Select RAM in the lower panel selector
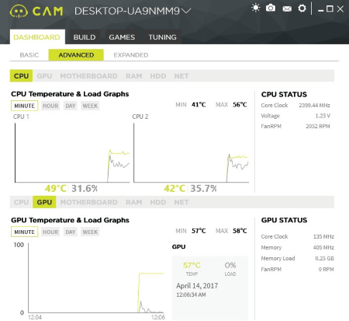This screenshot has height=321, width=349. 134,202
